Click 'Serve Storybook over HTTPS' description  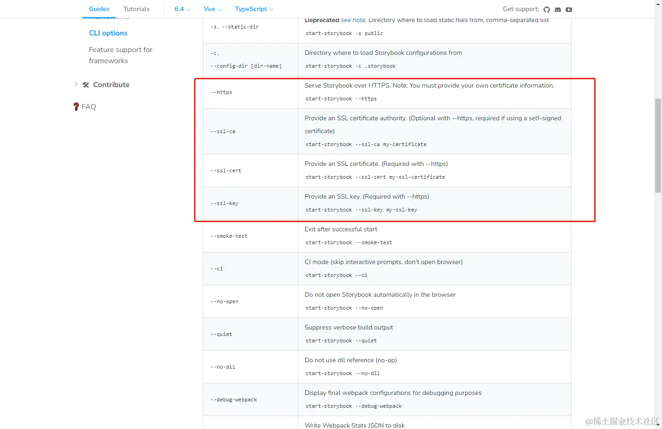[x=430, y=86]
